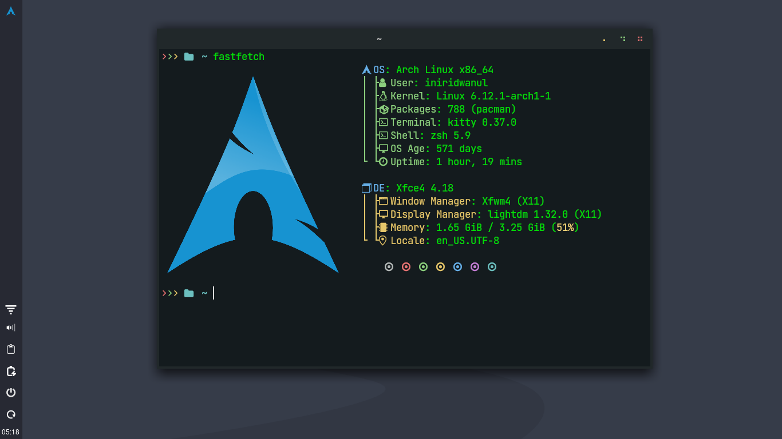Click the box icon beside Packages
The height and width of the screenshot is (439, 782).
[384, 109]
